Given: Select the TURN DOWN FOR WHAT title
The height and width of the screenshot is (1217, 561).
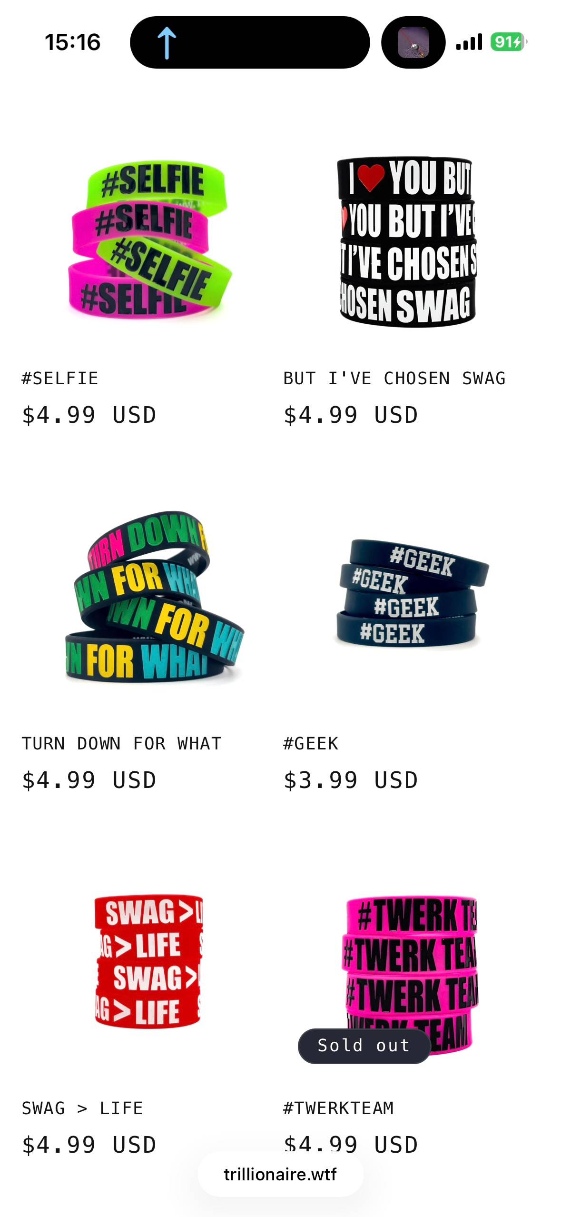Looking at the screenshot, I should (122, 743).
